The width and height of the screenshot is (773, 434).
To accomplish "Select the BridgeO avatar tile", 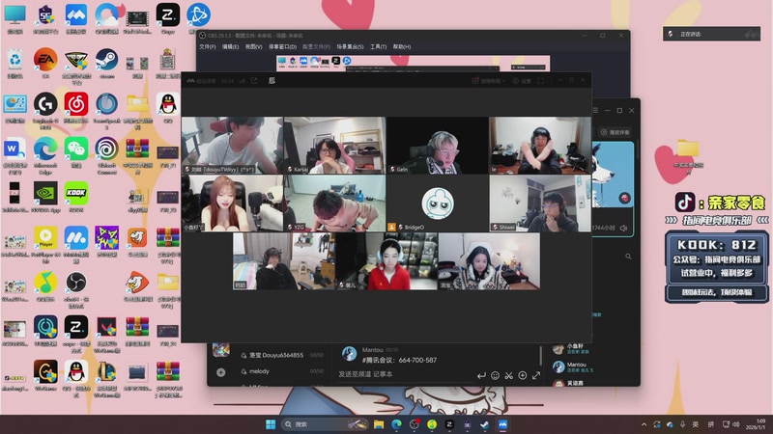I will coord(438,203).
